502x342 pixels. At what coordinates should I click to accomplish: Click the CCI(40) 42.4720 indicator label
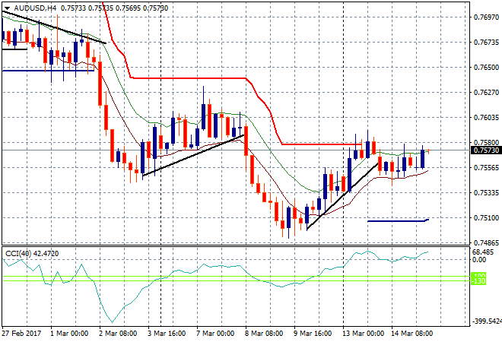(32, 254)
